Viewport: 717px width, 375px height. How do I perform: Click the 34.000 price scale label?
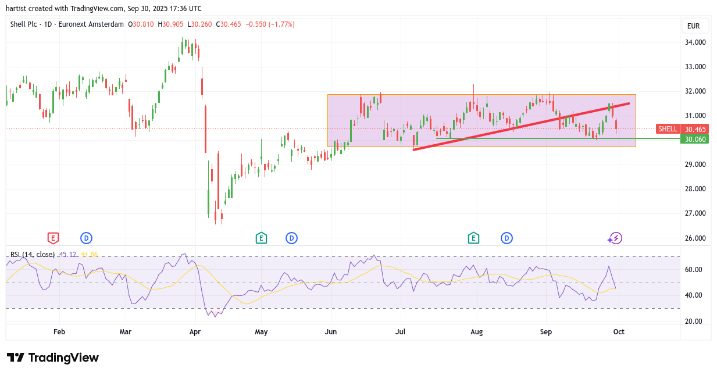point(695,42)
